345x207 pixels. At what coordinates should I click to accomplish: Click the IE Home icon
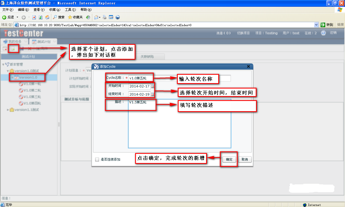click(47, 17)
